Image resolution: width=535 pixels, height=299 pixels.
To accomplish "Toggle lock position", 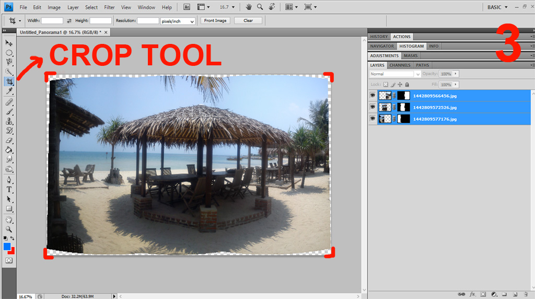I will [400, 84].
